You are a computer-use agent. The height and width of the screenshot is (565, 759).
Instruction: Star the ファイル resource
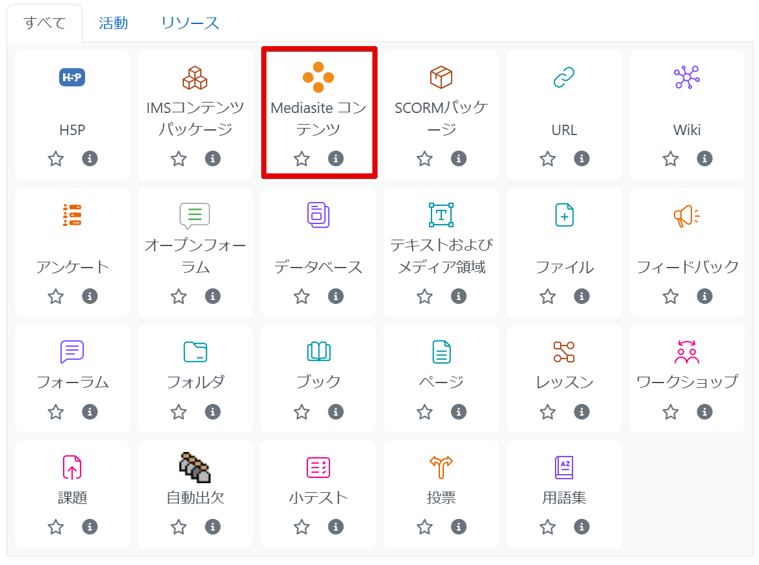(548, 297)
